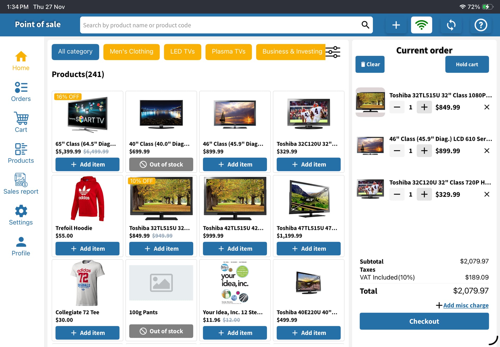Screen dimensions: 500x347
Task: Decrease quantity of 46" Class LCD item
Action: point(397,151)
